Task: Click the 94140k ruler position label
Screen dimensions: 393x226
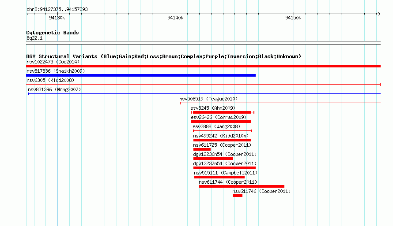Action: (x=175, y=18)
